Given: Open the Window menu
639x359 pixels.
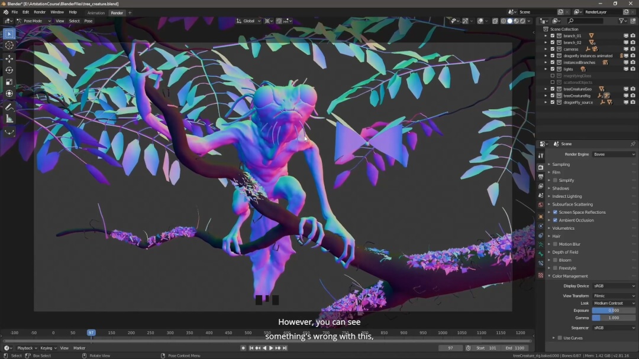Looking at the screenshot, I should tap(57, 12).
